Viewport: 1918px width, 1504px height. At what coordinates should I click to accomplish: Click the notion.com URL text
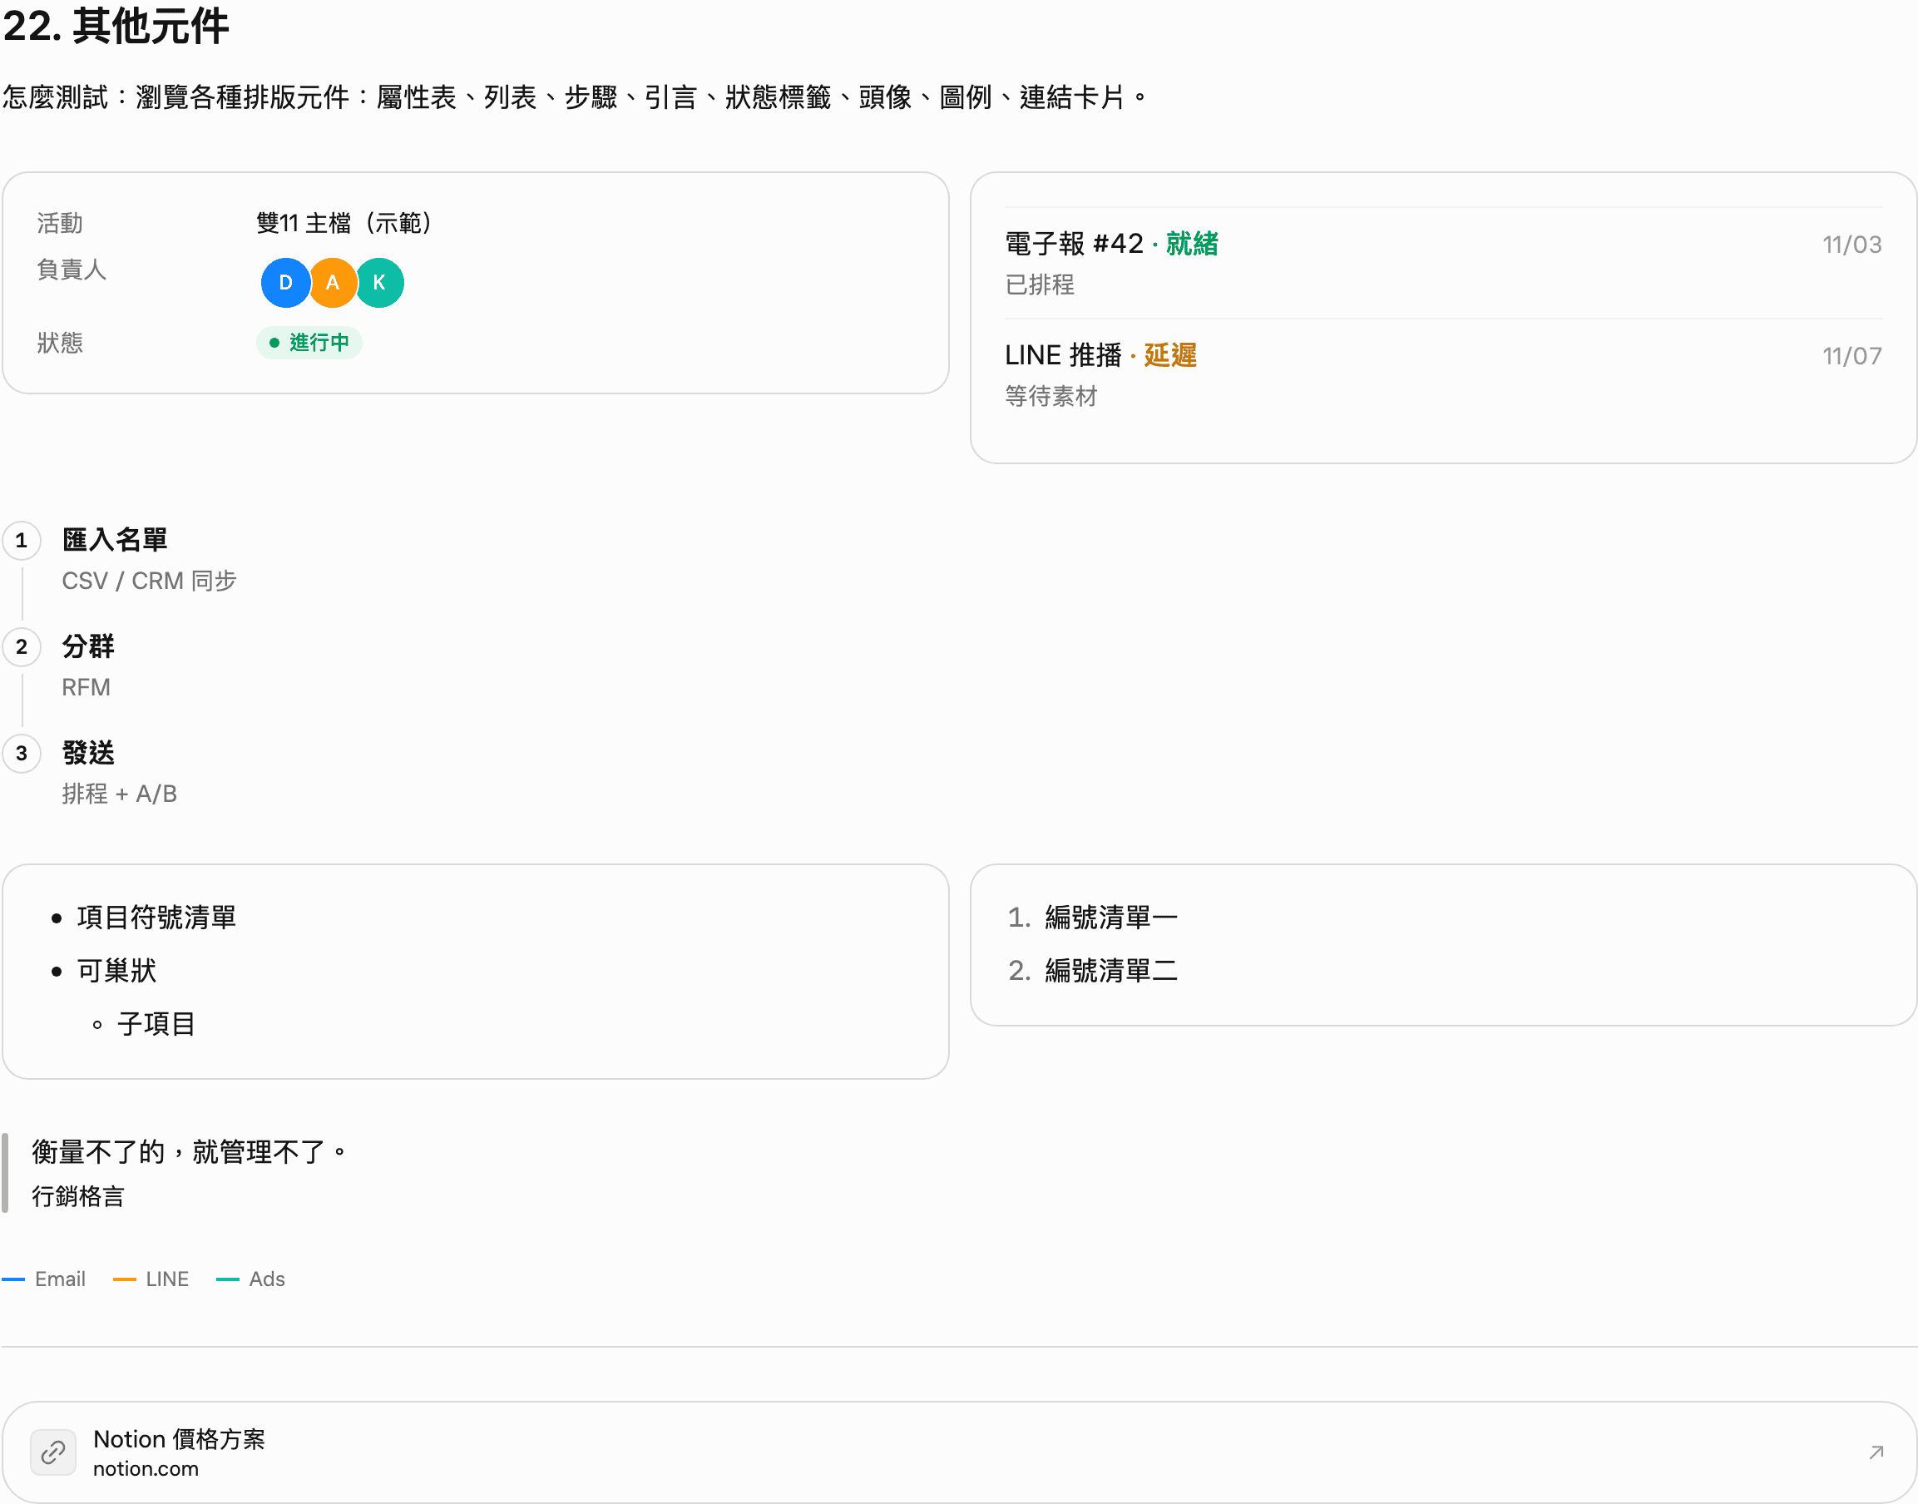click(146, 1469)
